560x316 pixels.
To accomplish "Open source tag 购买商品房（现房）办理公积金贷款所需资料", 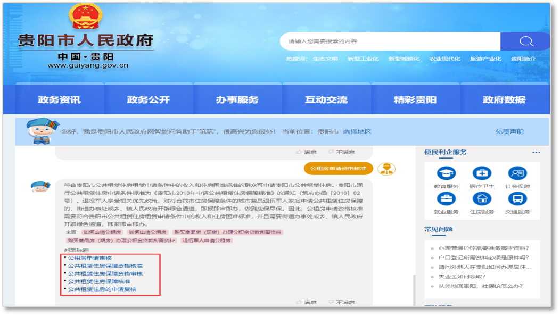I will pyautogui.click(x=227, y=232).
